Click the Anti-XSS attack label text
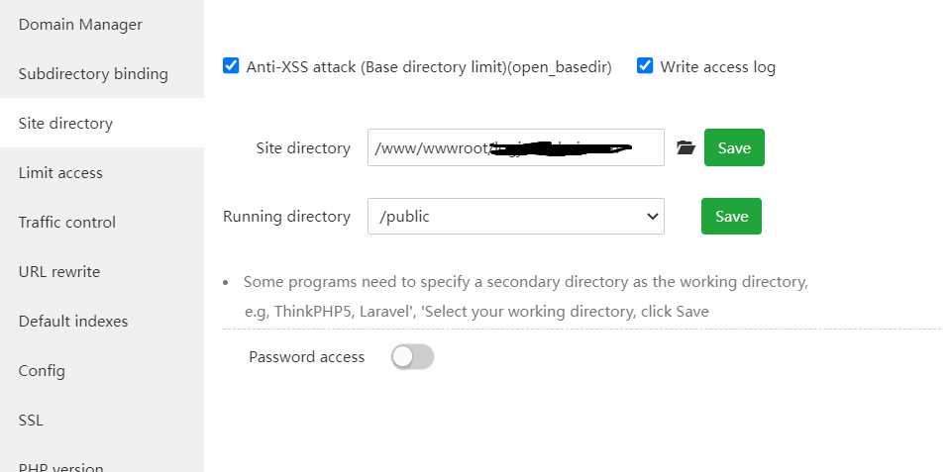 (428, 66)
